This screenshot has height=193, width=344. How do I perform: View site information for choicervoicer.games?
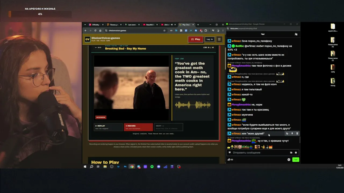(106, 31)
